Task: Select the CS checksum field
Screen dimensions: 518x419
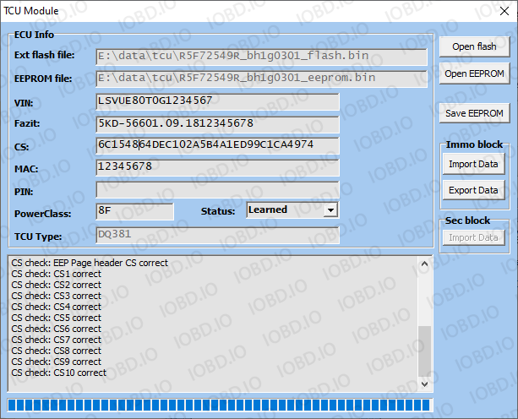Action: click(x=217, y=145)
